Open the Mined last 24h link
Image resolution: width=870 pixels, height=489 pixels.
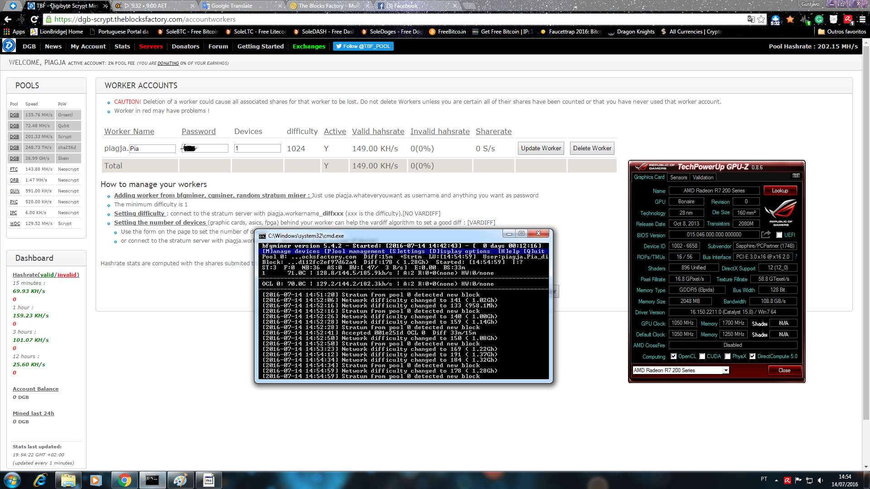click(x=33, y=413)
